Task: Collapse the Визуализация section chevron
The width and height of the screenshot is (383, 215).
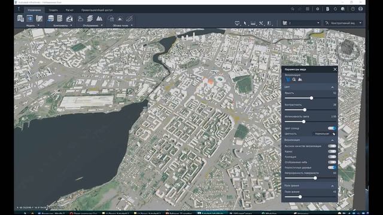Action: 333,140
